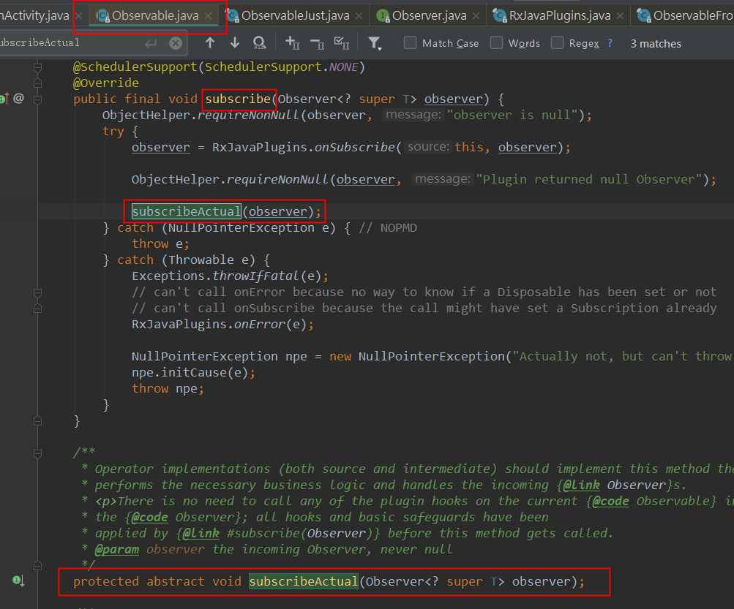734x609 pixels.
Task: Collapse the Javadoc comment fold marker at /**
Action: click(x=38, y=453)
